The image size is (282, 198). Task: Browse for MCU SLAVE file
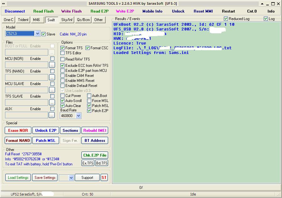tap(52, 90)
